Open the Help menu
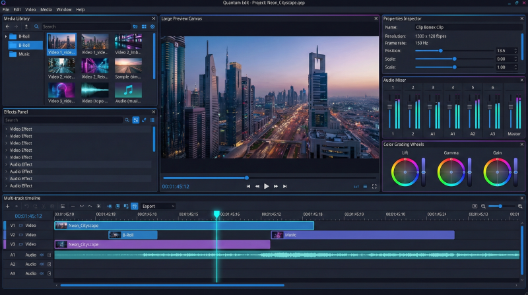Screen dimensions: 528x295 pyautogui.click(x=81, y=9)
